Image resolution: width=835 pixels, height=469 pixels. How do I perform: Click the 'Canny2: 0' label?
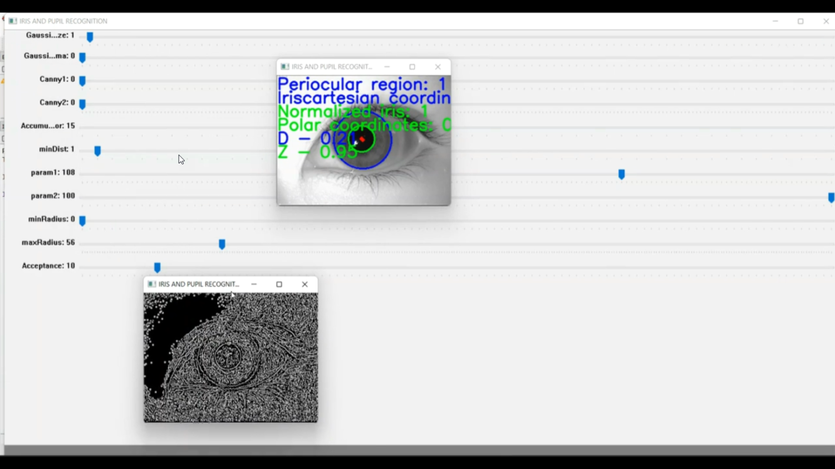tap(57, 102)
